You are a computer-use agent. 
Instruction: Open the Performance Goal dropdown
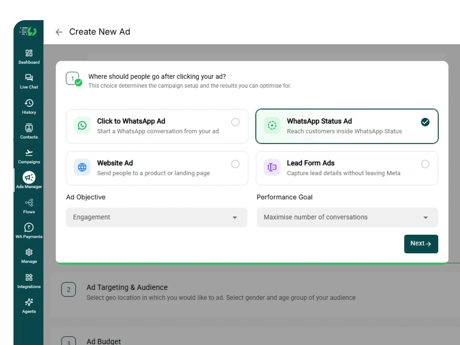click(x=347, y=217)
